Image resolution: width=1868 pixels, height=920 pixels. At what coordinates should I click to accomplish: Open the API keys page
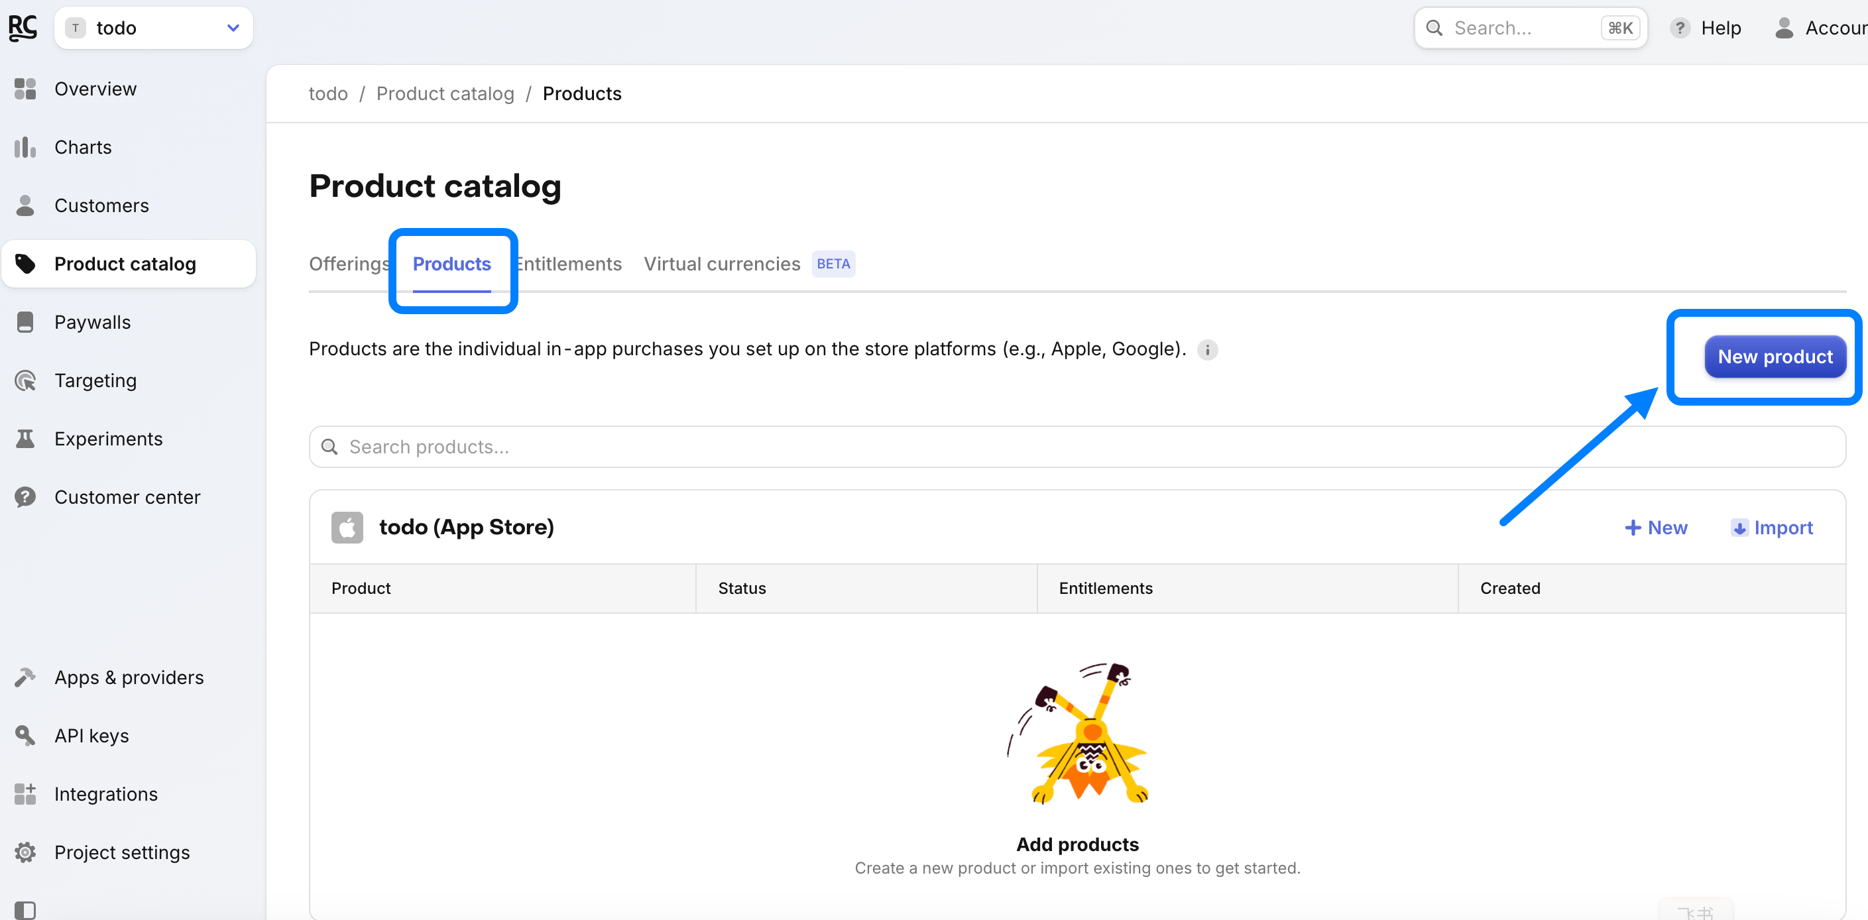click(91, 736)
